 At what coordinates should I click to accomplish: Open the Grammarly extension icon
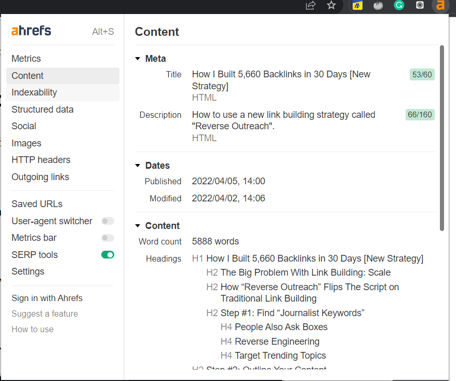tap(399, 5)
